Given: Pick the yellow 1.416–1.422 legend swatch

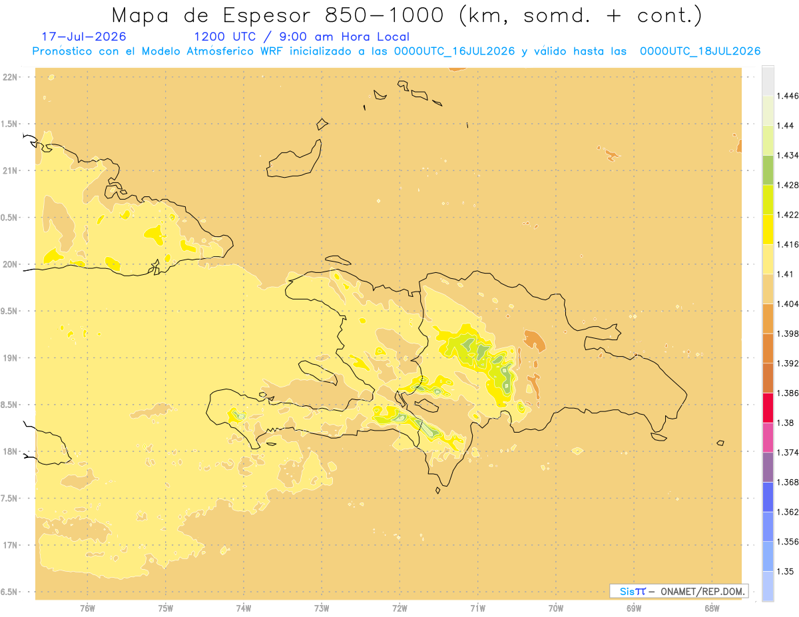Looking at the screenshot, I should 768,229.
